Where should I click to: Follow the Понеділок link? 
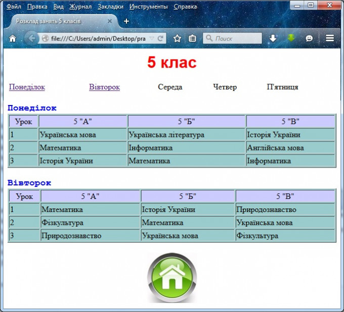[27, 87]
